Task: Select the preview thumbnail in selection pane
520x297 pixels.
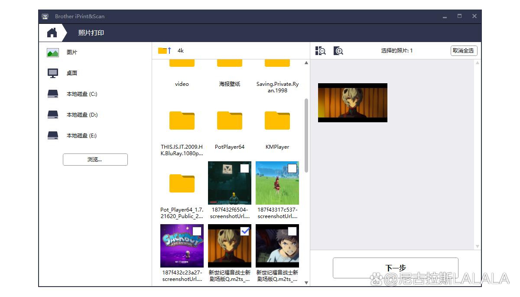Action: 352,103
